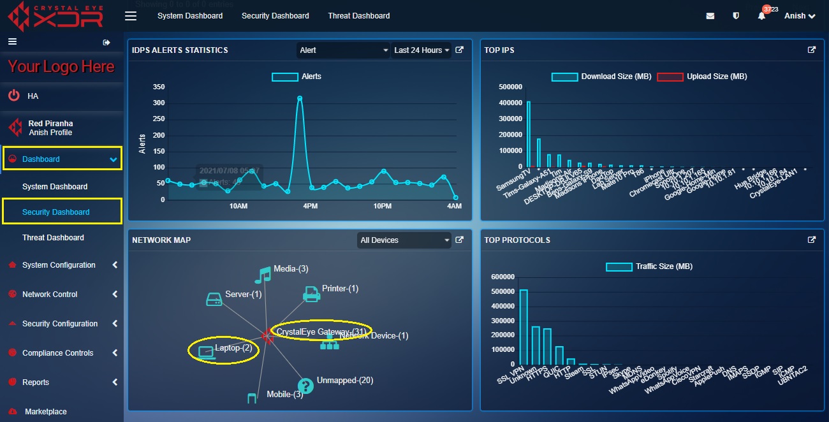Expand the System Configuration chevron

click(x=115, y=265)
